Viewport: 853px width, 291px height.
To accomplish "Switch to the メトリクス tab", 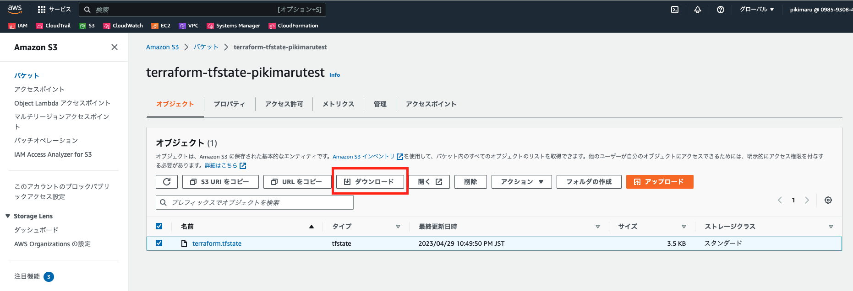I will coord(338,104).
